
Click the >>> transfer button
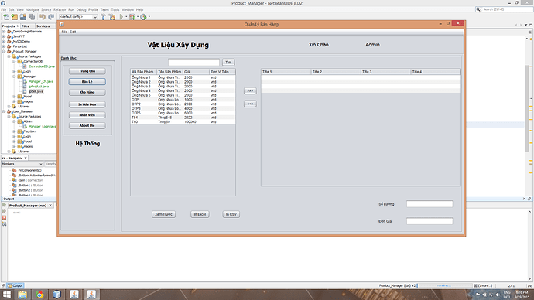pos(250,90)
